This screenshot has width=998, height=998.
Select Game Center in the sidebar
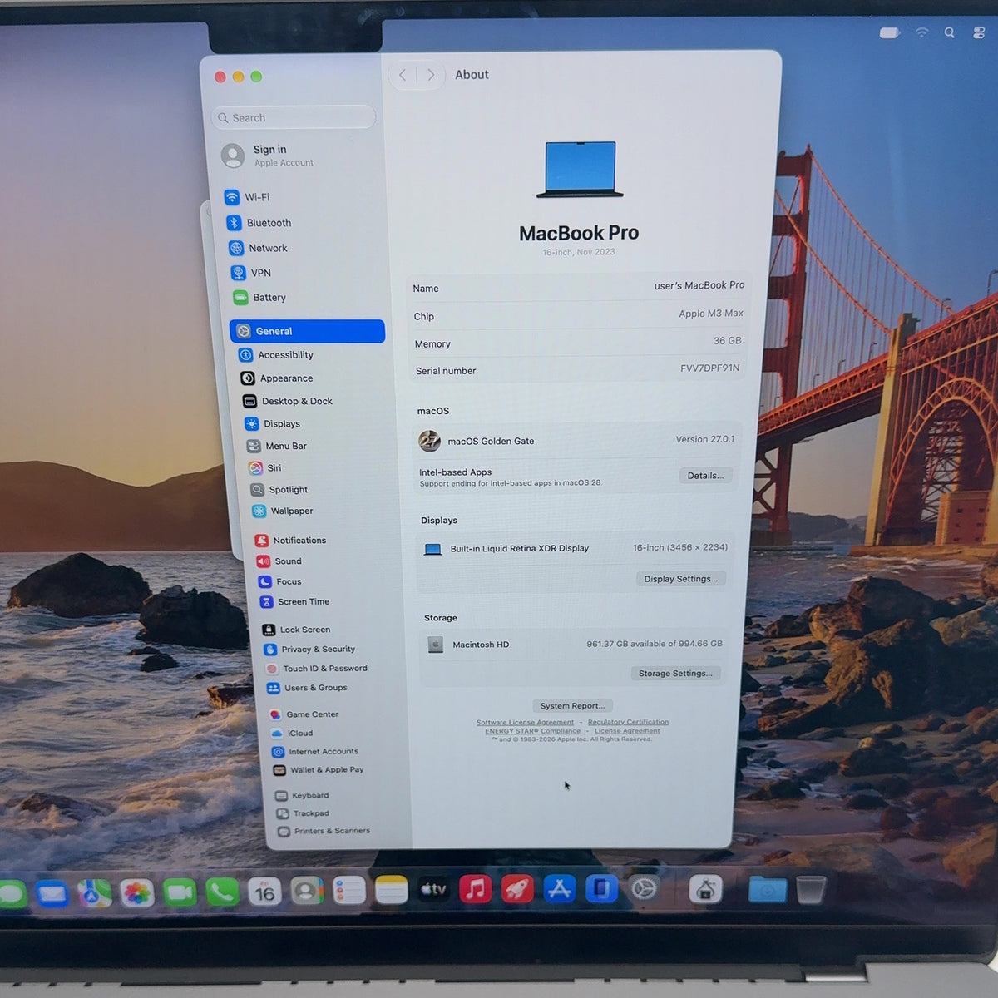coord(304,714)
